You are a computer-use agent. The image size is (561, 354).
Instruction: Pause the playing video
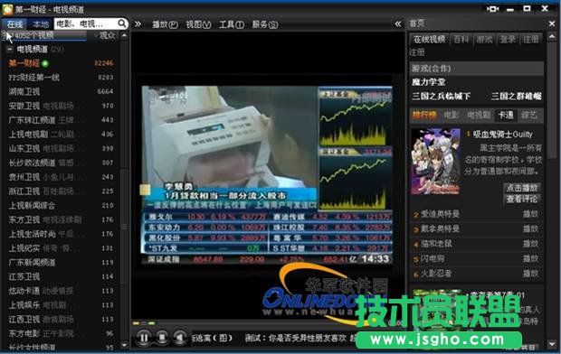click(x=144, y=337)
